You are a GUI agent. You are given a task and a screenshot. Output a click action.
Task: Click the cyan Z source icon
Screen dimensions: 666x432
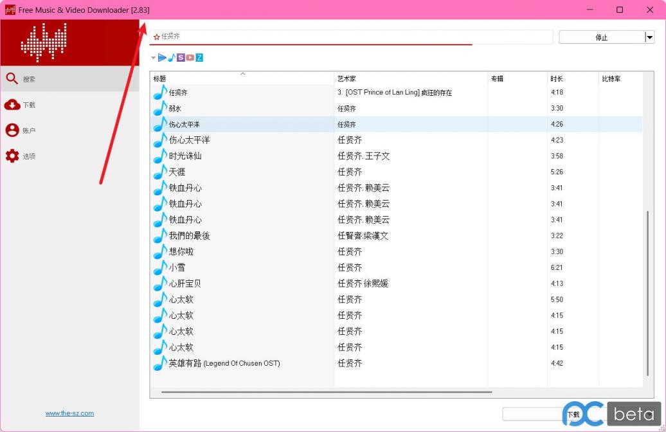click(199, 58)
